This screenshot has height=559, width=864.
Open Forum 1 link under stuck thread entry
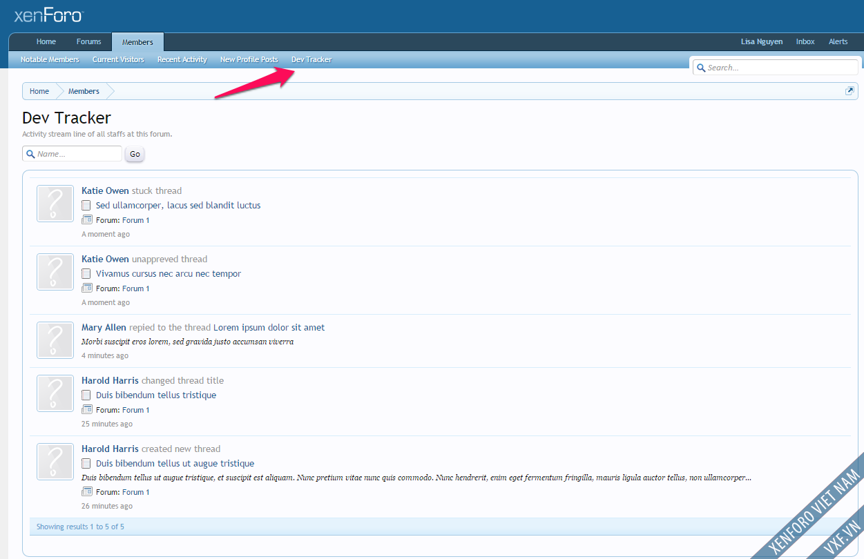pyautogui.click(x=136, y=220)
